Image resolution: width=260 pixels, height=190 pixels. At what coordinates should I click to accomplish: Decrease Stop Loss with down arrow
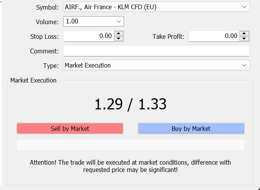119,38
